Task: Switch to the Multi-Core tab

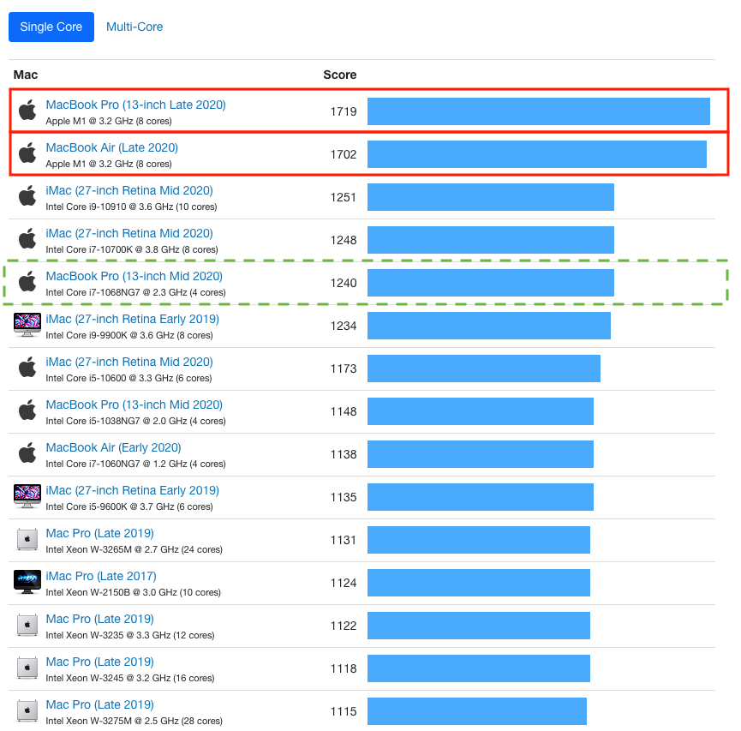Action: [134, 27]
